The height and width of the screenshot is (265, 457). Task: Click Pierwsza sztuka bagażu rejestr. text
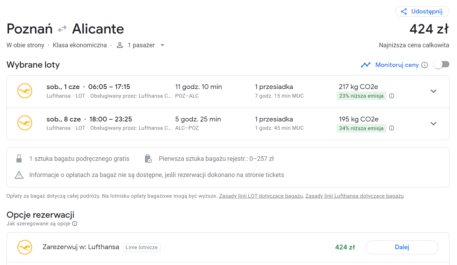[x=216, y=159]
